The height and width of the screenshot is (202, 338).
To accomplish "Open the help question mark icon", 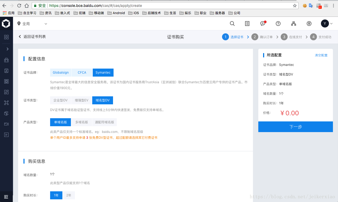I will pos(278,24).
